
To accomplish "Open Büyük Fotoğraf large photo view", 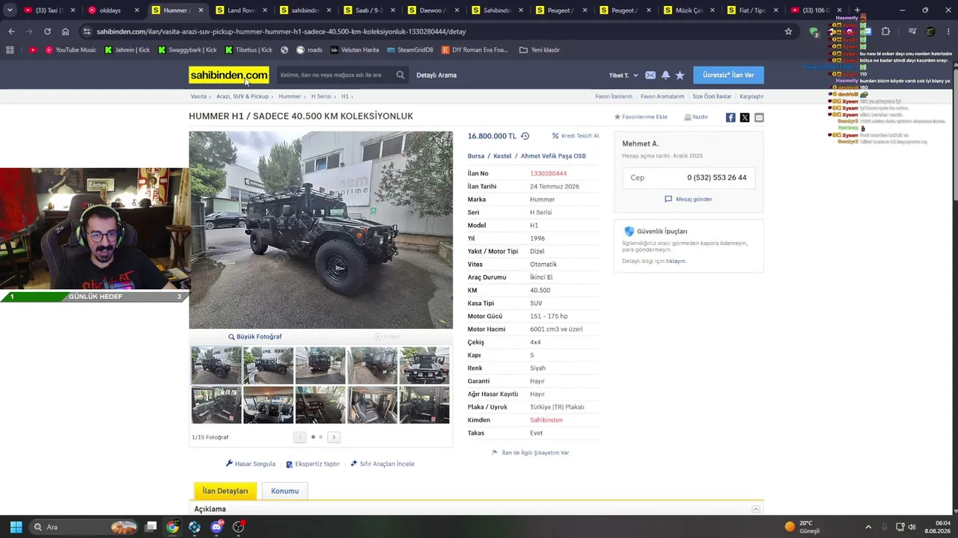I will coord(255,337).
